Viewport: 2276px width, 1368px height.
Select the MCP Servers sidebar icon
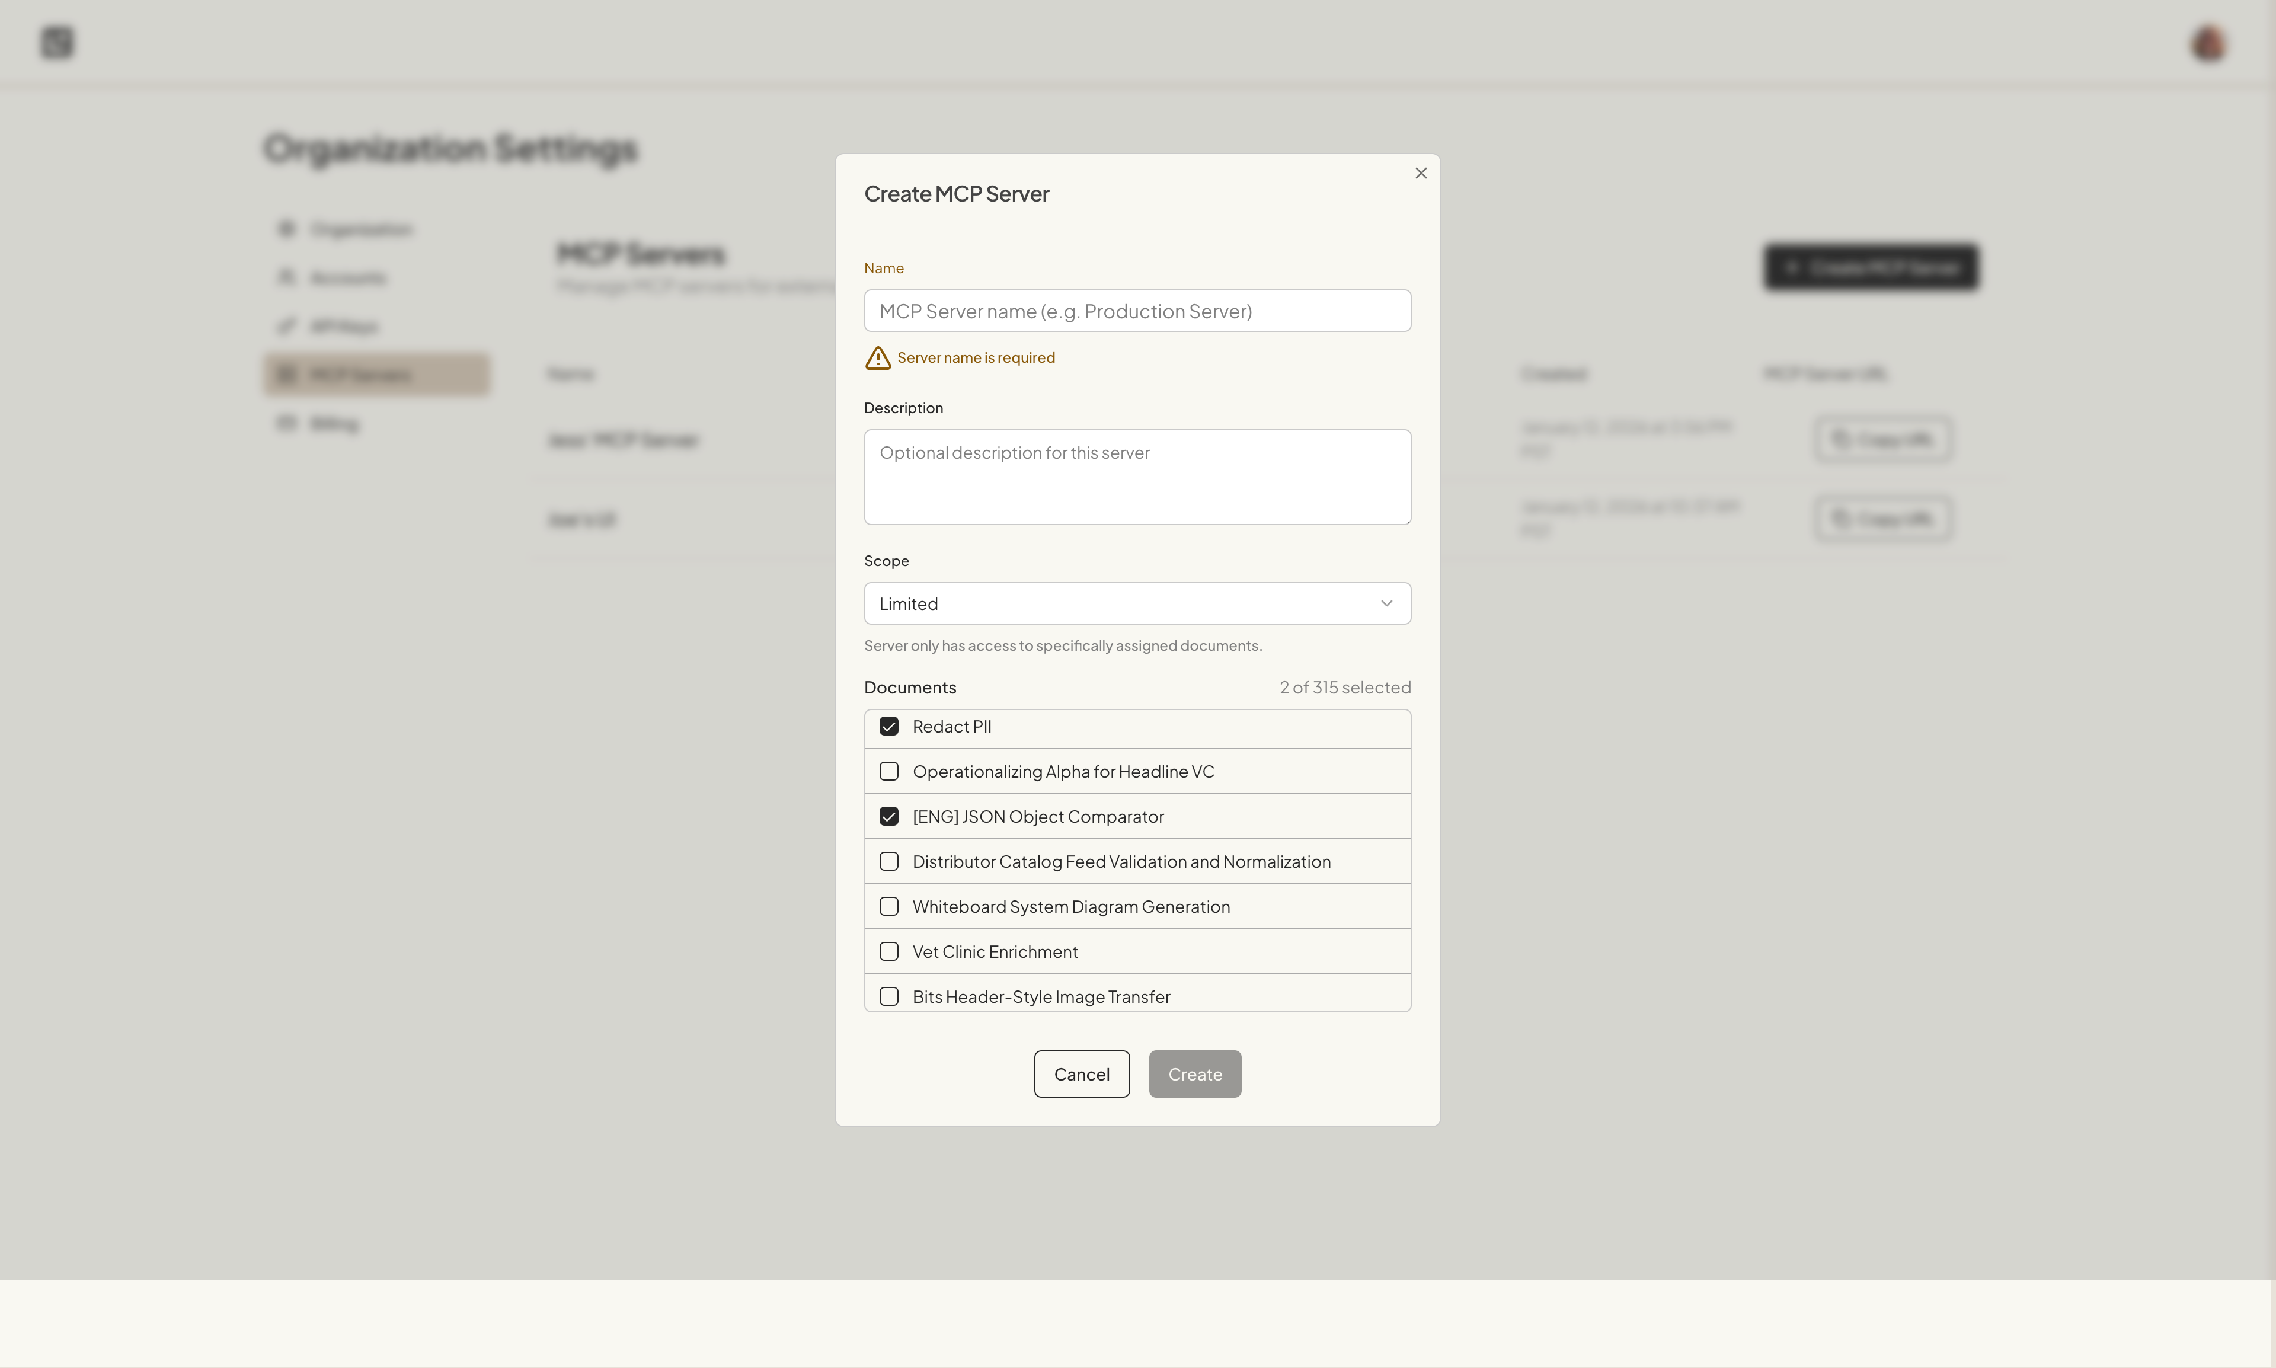(x=287, y=373)
